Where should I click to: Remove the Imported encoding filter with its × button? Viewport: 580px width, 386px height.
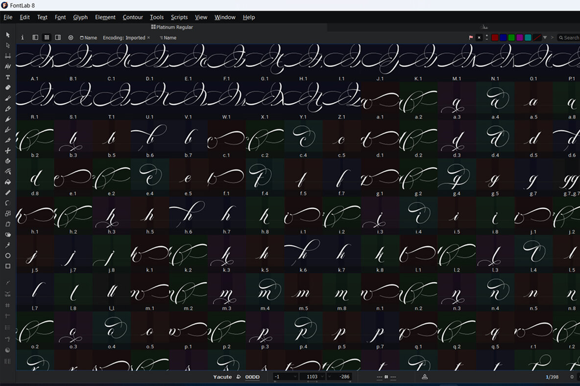coord(148,37)
